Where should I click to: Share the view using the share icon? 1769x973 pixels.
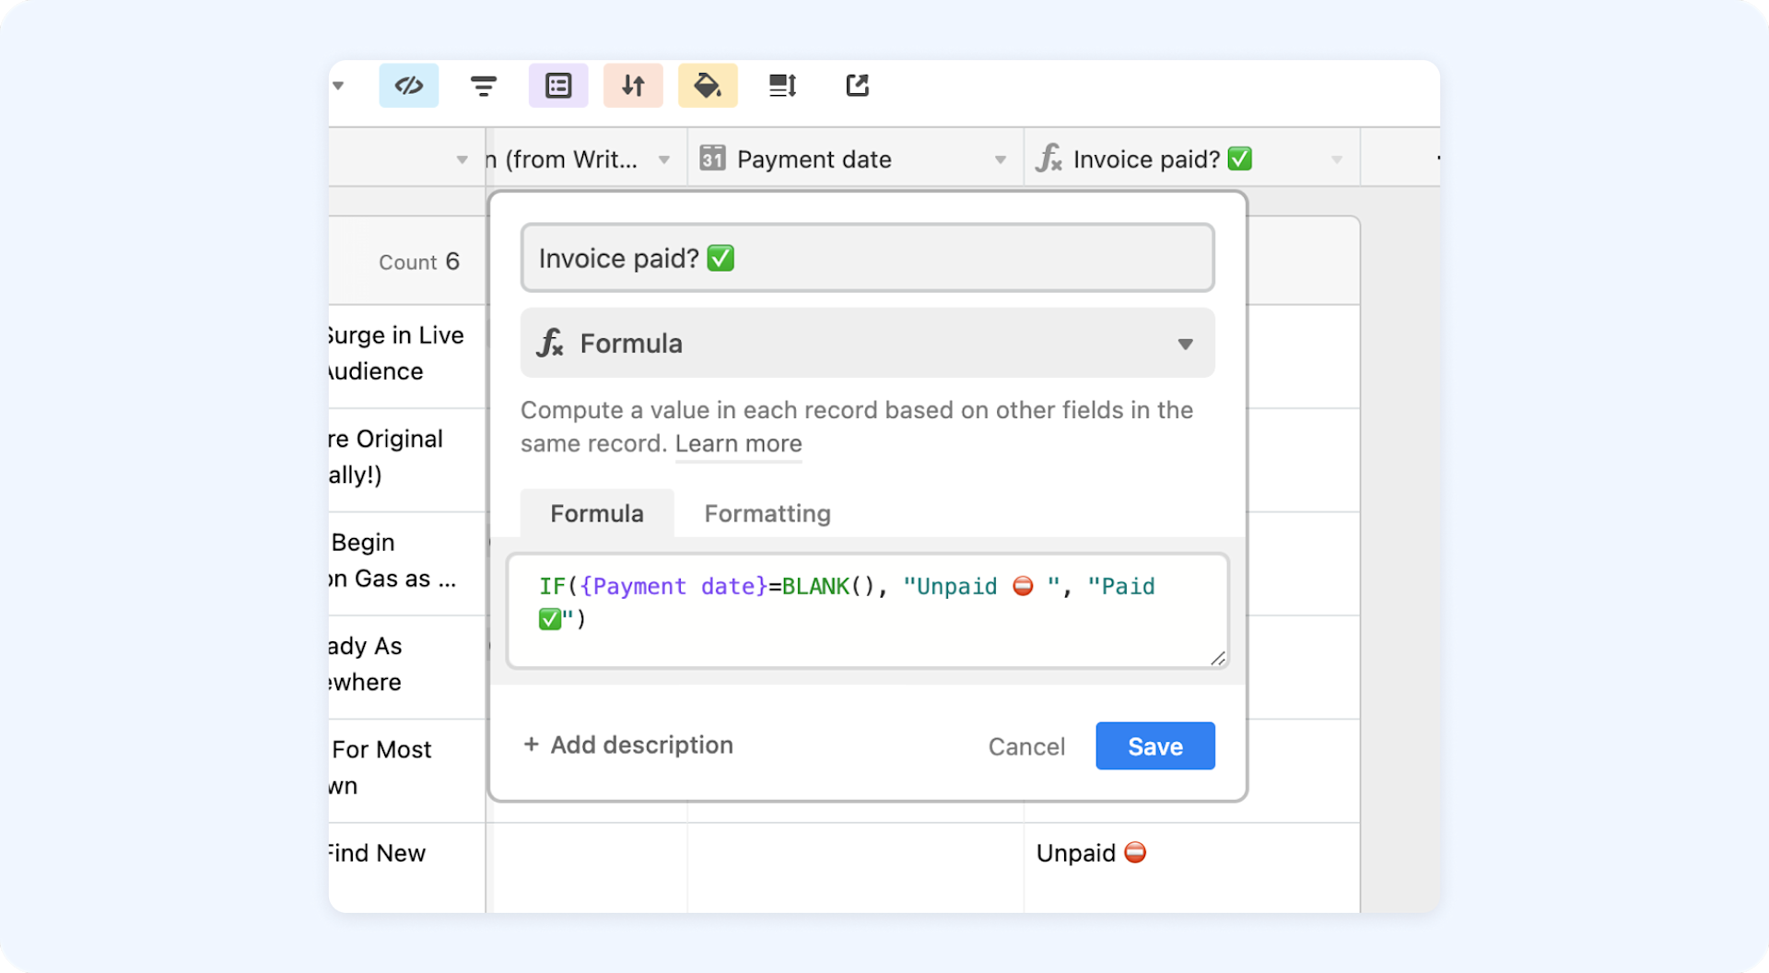(857, 85)
